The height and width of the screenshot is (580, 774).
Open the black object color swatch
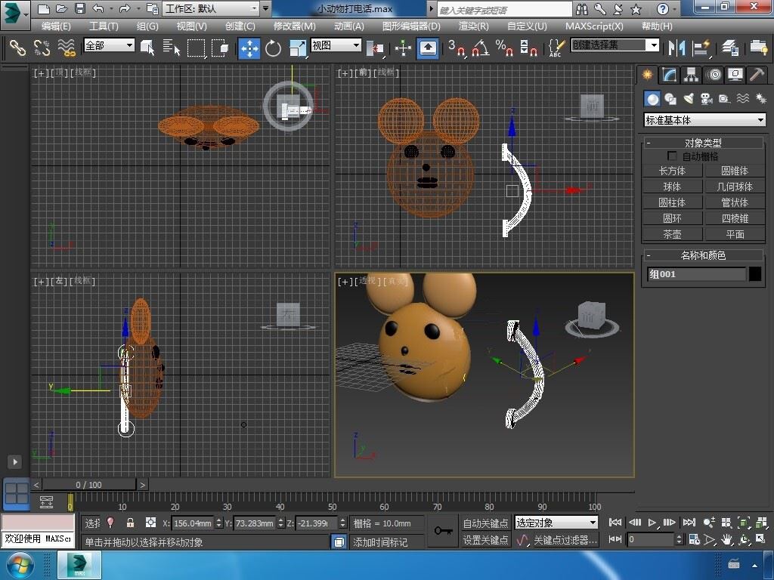coord(755,273)
